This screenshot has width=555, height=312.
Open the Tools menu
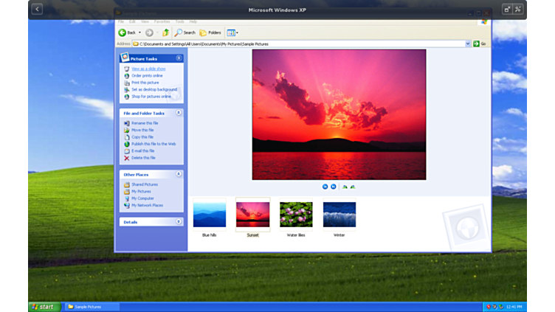[x=179, y=21]
